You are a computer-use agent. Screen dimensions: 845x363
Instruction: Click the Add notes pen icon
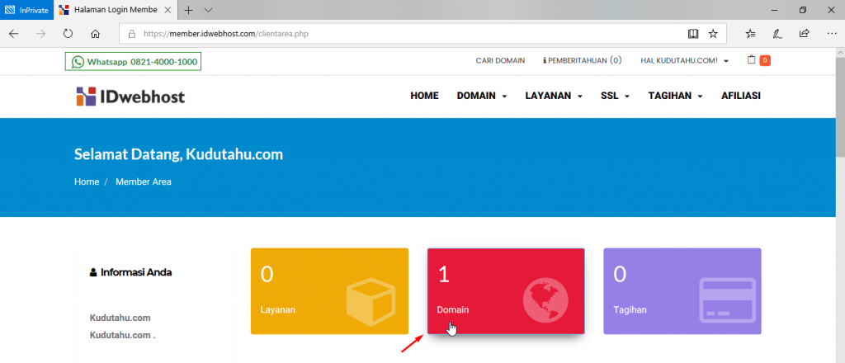coord(777,34)
